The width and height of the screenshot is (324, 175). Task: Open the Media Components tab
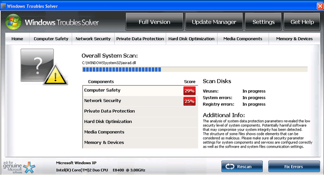pos(243,39)
